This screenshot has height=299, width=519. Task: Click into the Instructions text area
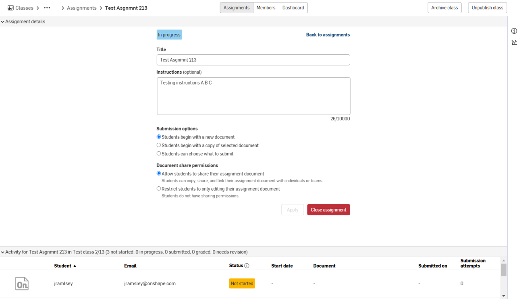tap(253, 96)
